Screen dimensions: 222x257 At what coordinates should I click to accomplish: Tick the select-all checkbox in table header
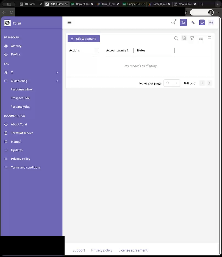tap(96, 50)
